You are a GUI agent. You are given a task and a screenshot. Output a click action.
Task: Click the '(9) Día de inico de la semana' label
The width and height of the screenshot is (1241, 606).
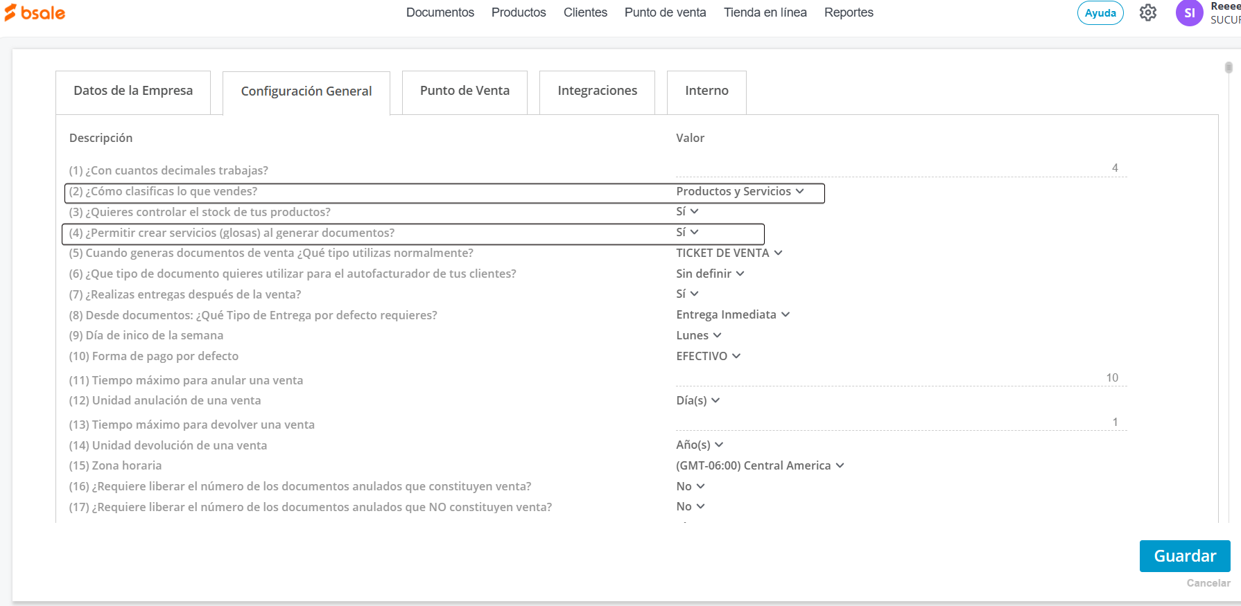(146, 336)
